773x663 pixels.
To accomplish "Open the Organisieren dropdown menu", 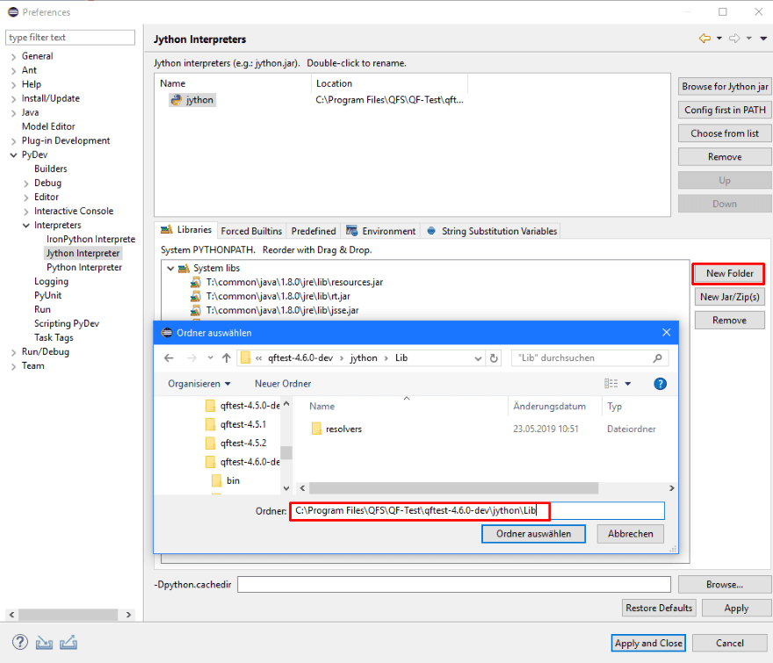I will tap(199, 384).
